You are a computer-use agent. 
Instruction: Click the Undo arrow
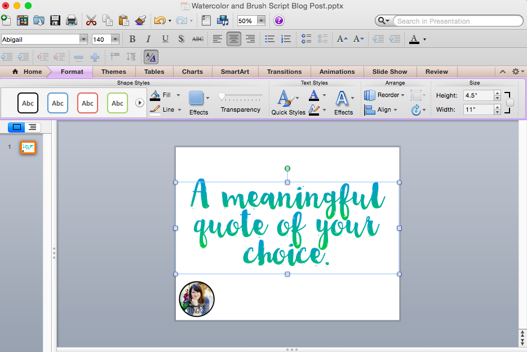(160, 20)
